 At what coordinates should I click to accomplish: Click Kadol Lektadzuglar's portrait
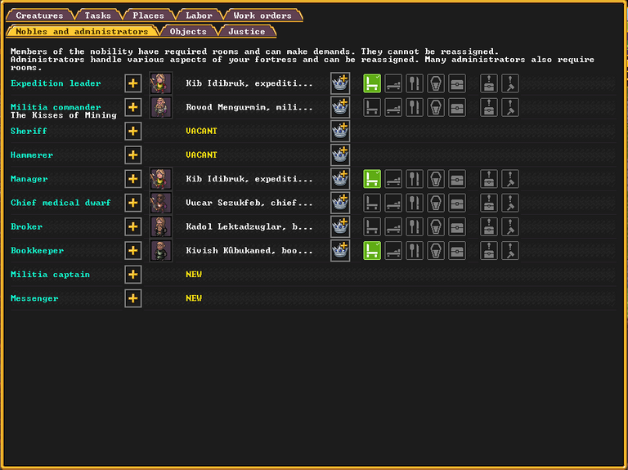pyautogui.click(x=160, y=226)
